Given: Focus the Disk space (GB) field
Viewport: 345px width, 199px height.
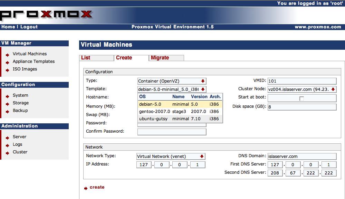Looking at the screenshot, I should click(301, 107).
